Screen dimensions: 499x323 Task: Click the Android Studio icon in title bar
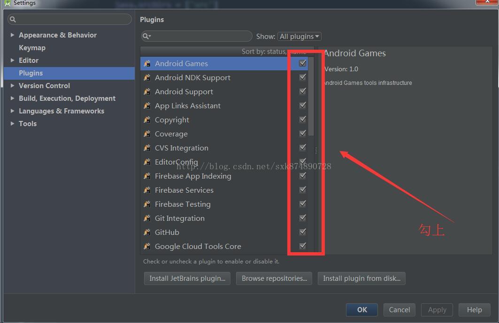(x=8, y=3)
